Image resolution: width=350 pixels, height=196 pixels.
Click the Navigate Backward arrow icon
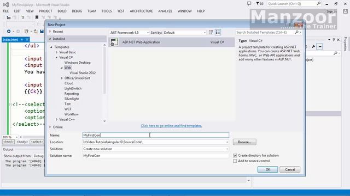click(x=9, y=32)
